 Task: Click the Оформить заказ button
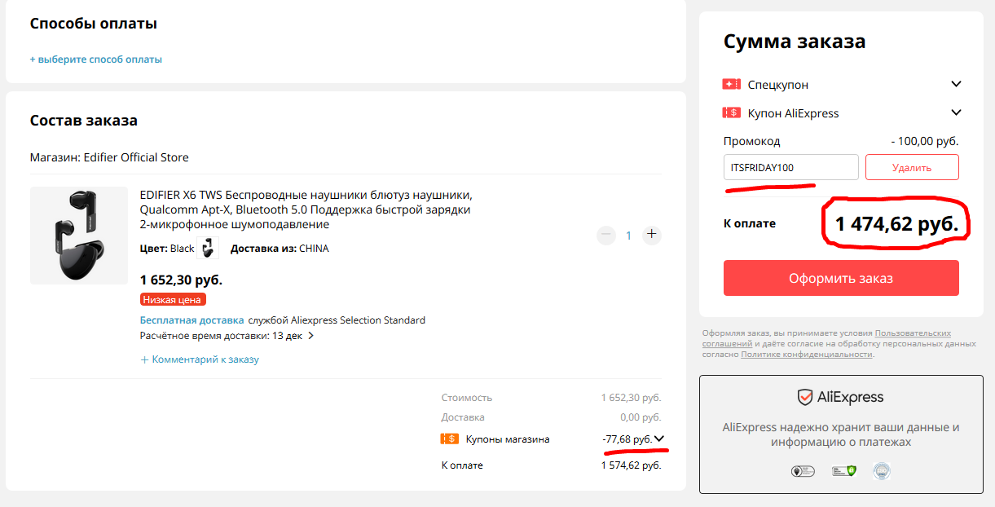tap(841, 278)
